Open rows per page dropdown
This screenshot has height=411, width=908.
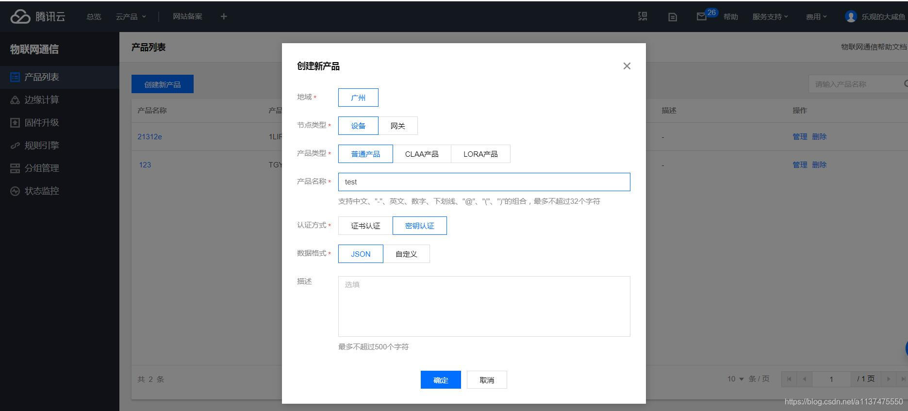pos(736,379)
